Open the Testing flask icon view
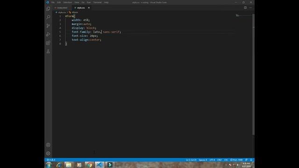This screenshot has height=168, width=299. (x=48, y=51)
